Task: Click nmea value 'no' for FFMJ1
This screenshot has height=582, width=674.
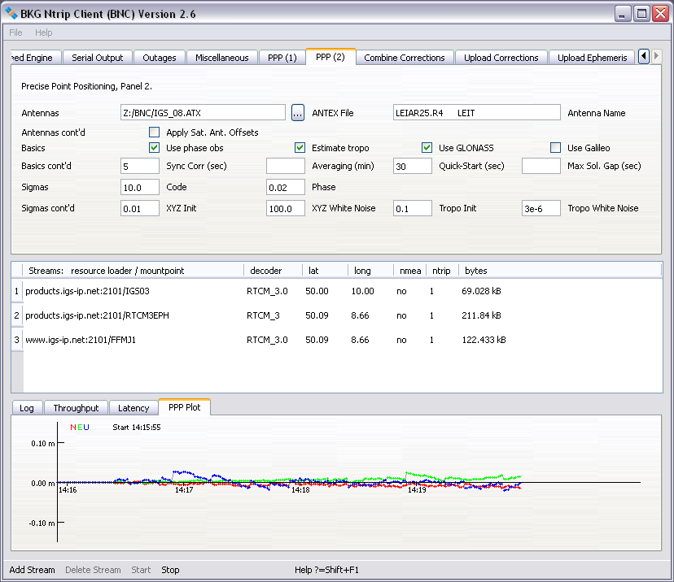Action: (x=401, y=340)
